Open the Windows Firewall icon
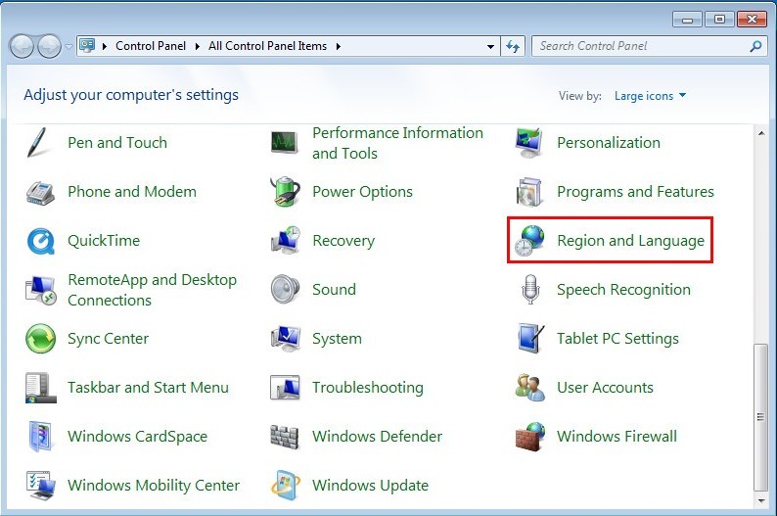Screen dimensions: 777x516 pyautogui.click(x=529, y=437)
